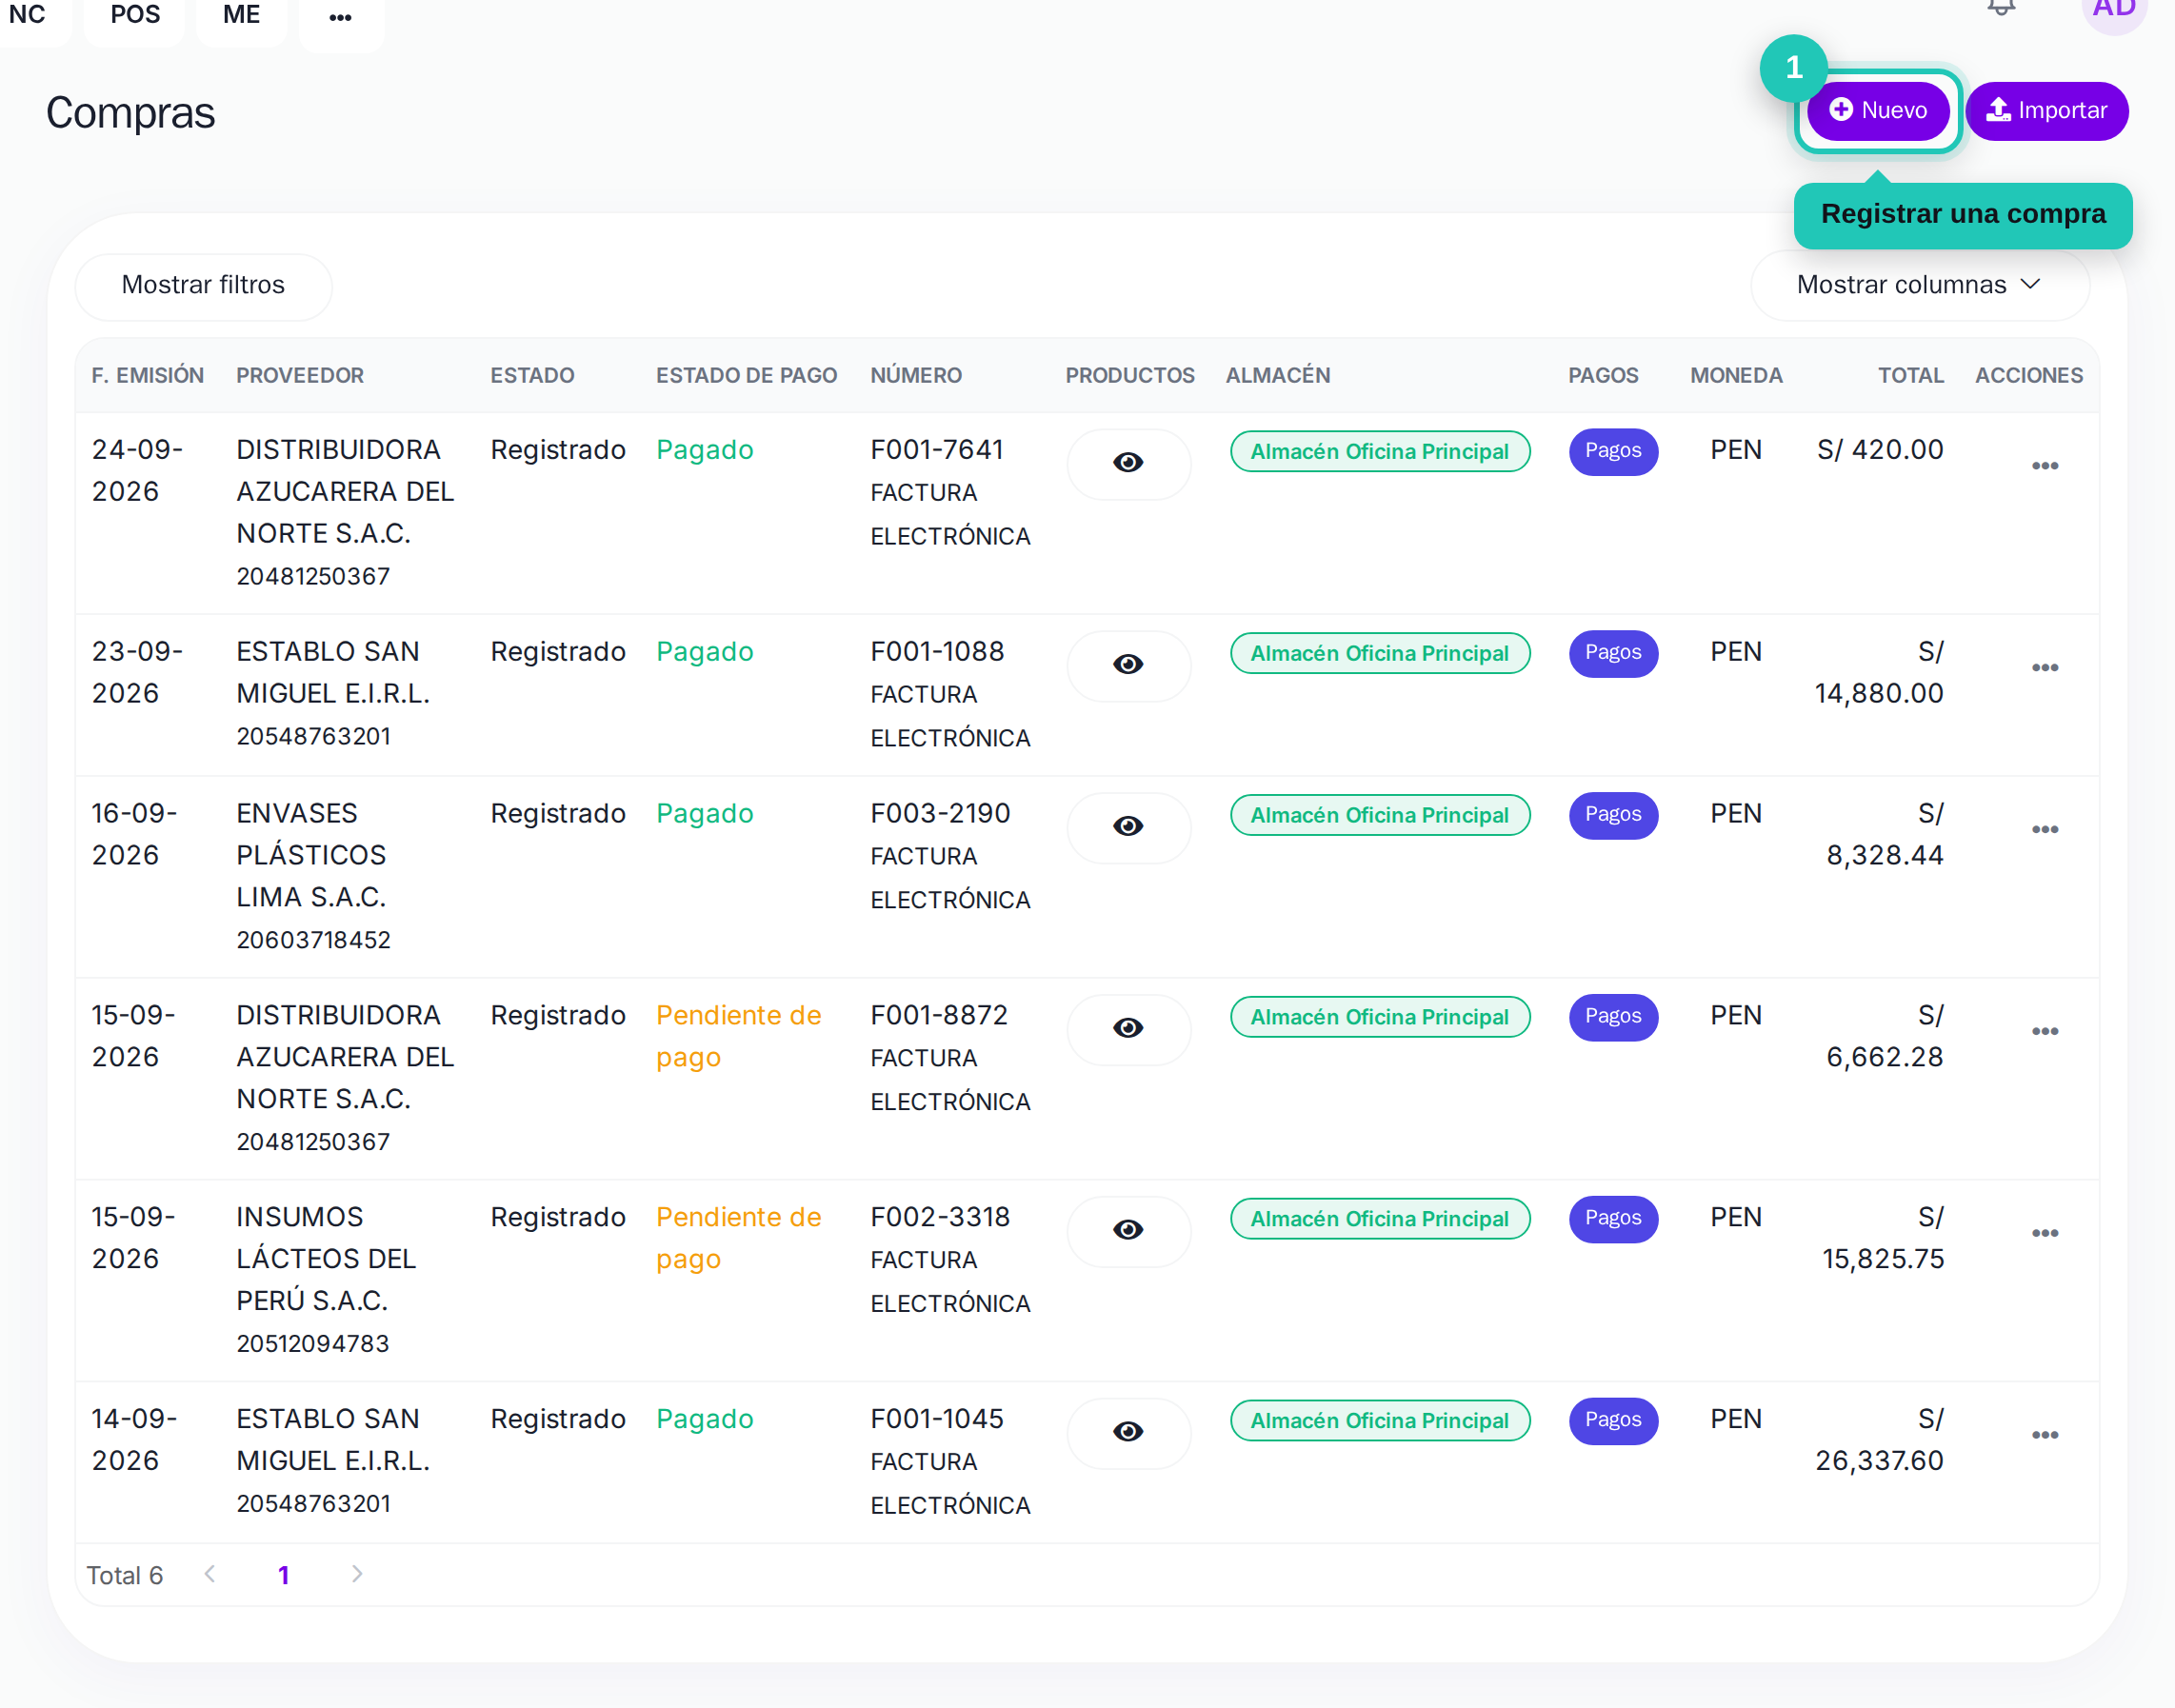
Task: Open Pagos for invoice F001-7641
Action: point(1613,451)
